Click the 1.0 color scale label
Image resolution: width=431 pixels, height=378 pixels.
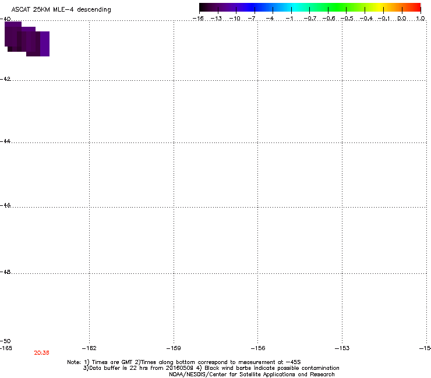click(x=421, y=19)
